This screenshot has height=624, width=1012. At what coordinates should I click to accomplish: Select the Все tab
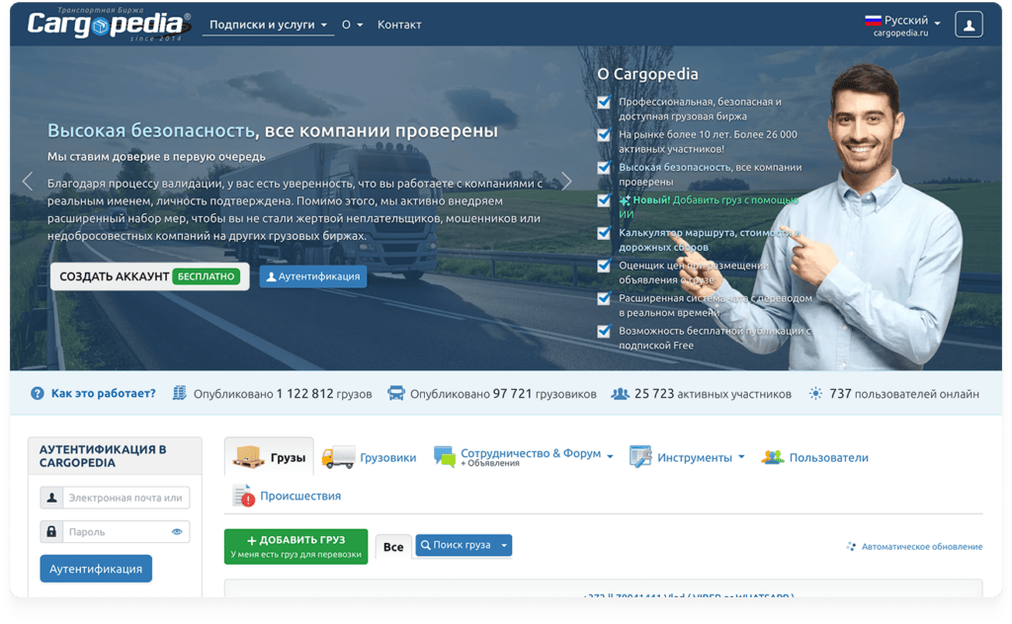click(x=392, y=545)
